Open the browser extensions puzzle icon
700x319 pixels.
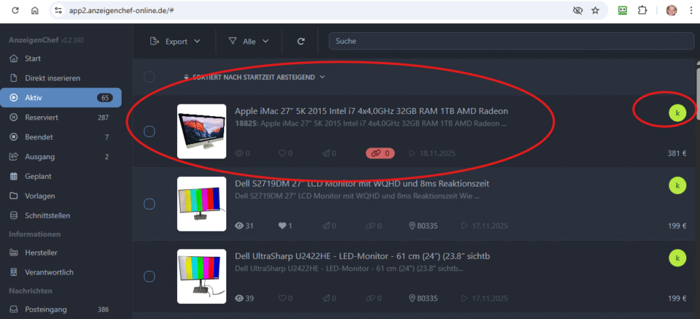pos(643,10)
